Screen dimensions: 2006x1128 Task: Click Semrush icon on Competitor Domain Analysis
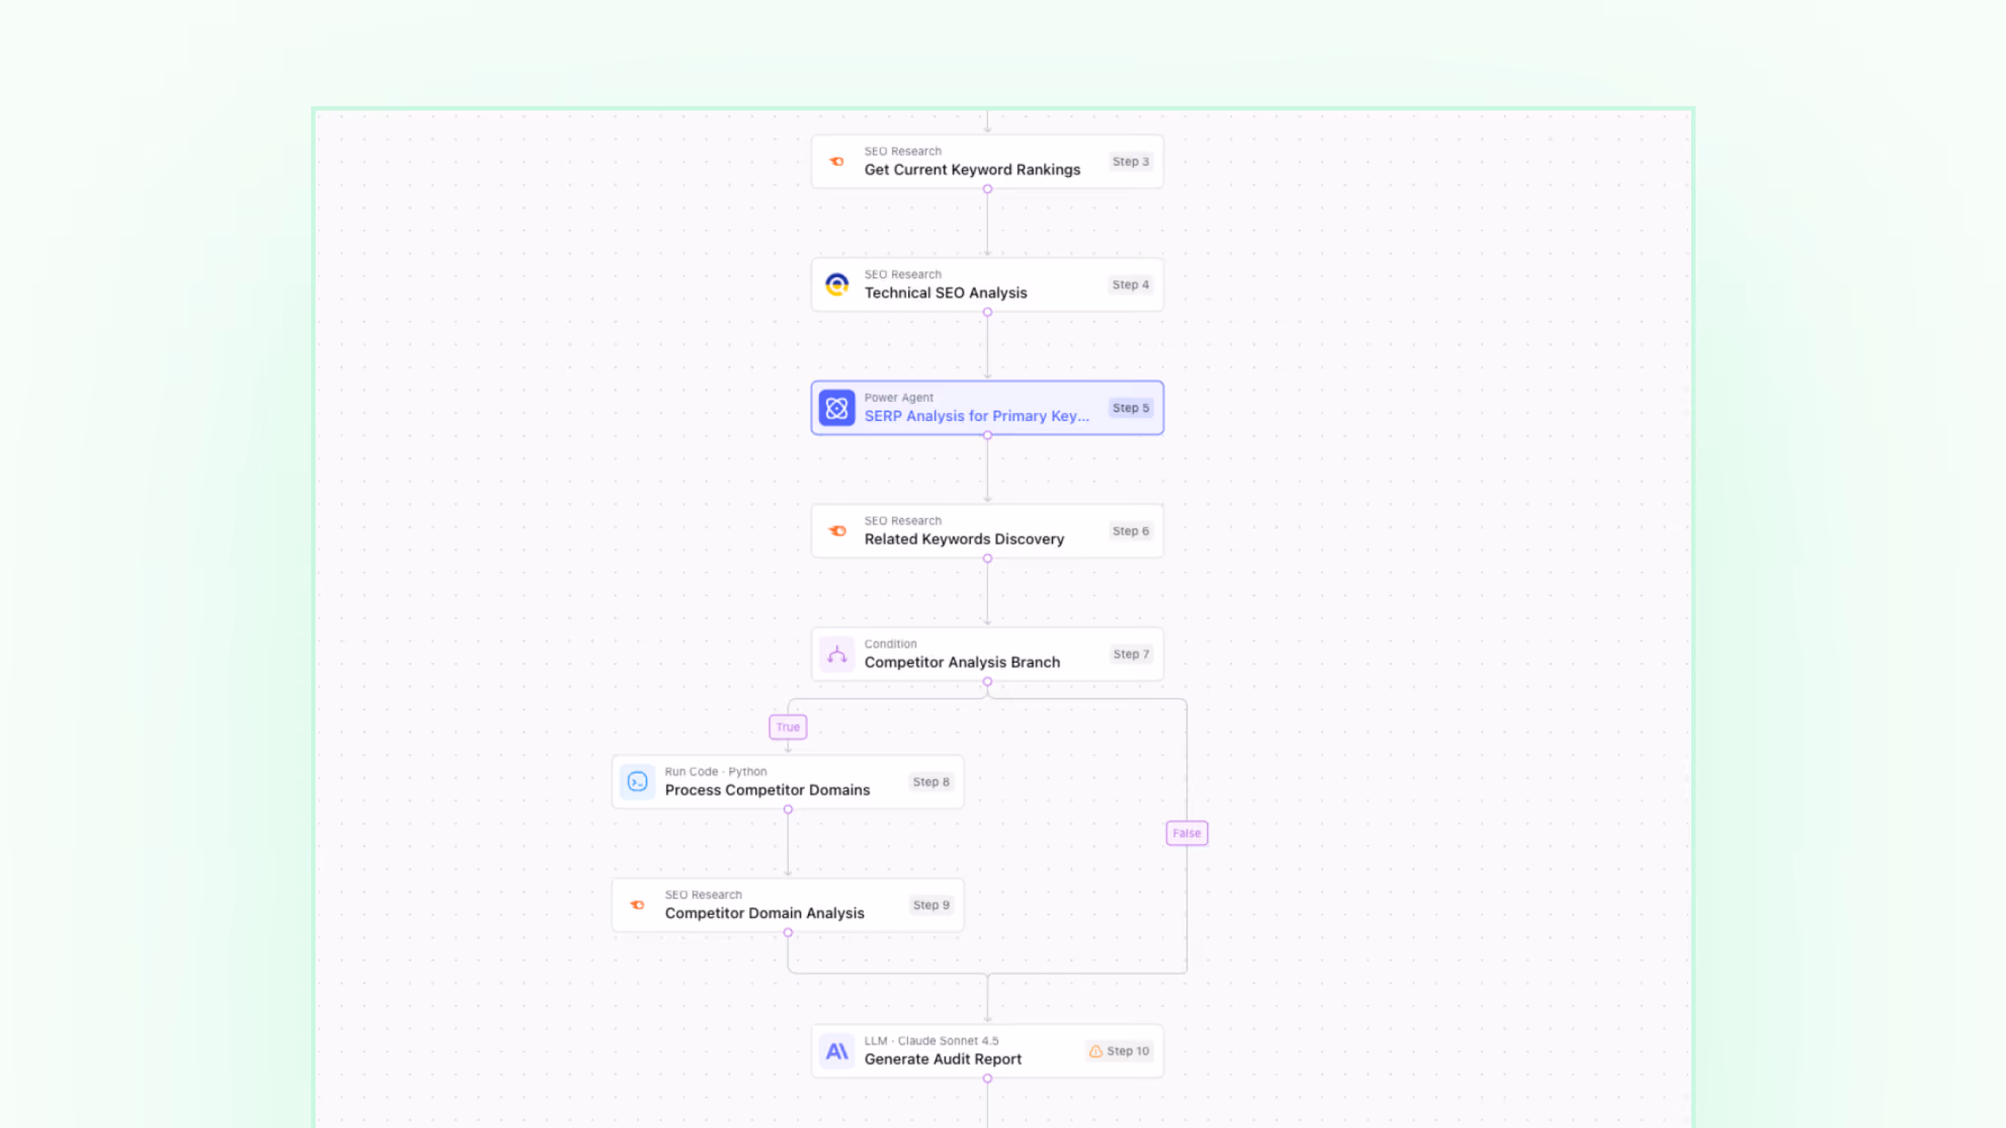point(637,905)
